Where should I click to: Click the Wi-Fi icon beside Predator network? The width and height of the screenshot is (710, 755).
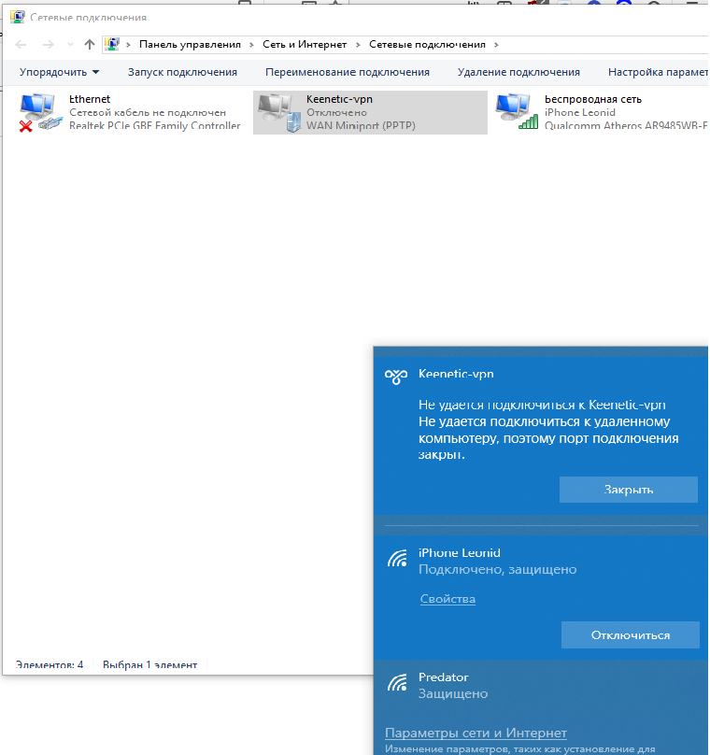tap(397, 682)
